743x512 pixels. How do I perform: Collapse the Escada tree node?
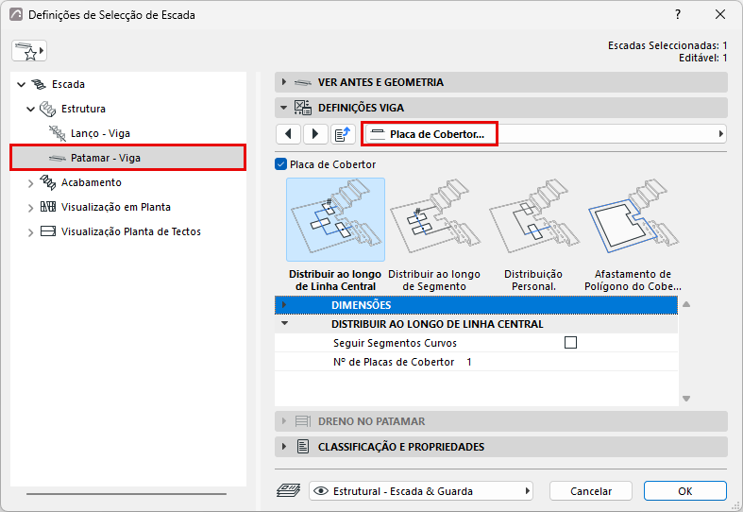pyautogui.click(x=22, y=84)
